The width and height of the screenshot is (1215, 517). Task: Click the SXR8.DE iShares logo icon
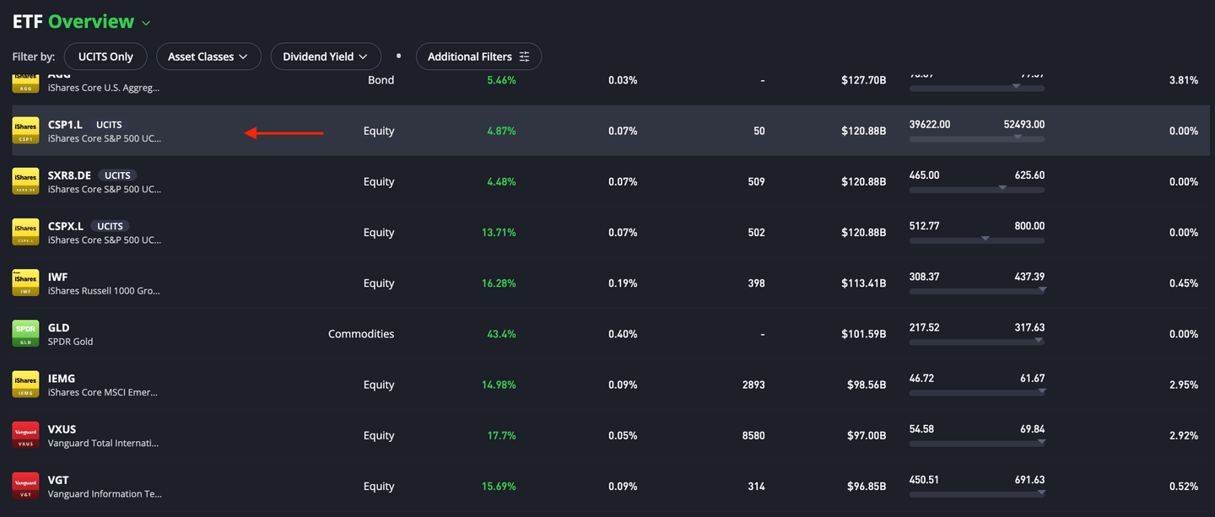(x=25, y=181)
